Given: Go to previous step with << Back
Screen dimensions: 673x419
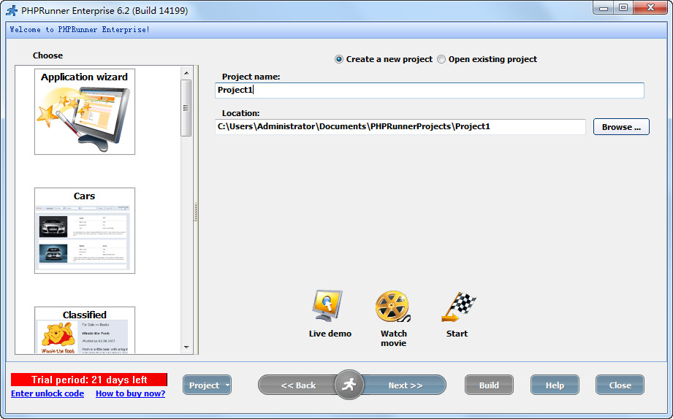Looking at the screenshot, I should coord(298,385).
